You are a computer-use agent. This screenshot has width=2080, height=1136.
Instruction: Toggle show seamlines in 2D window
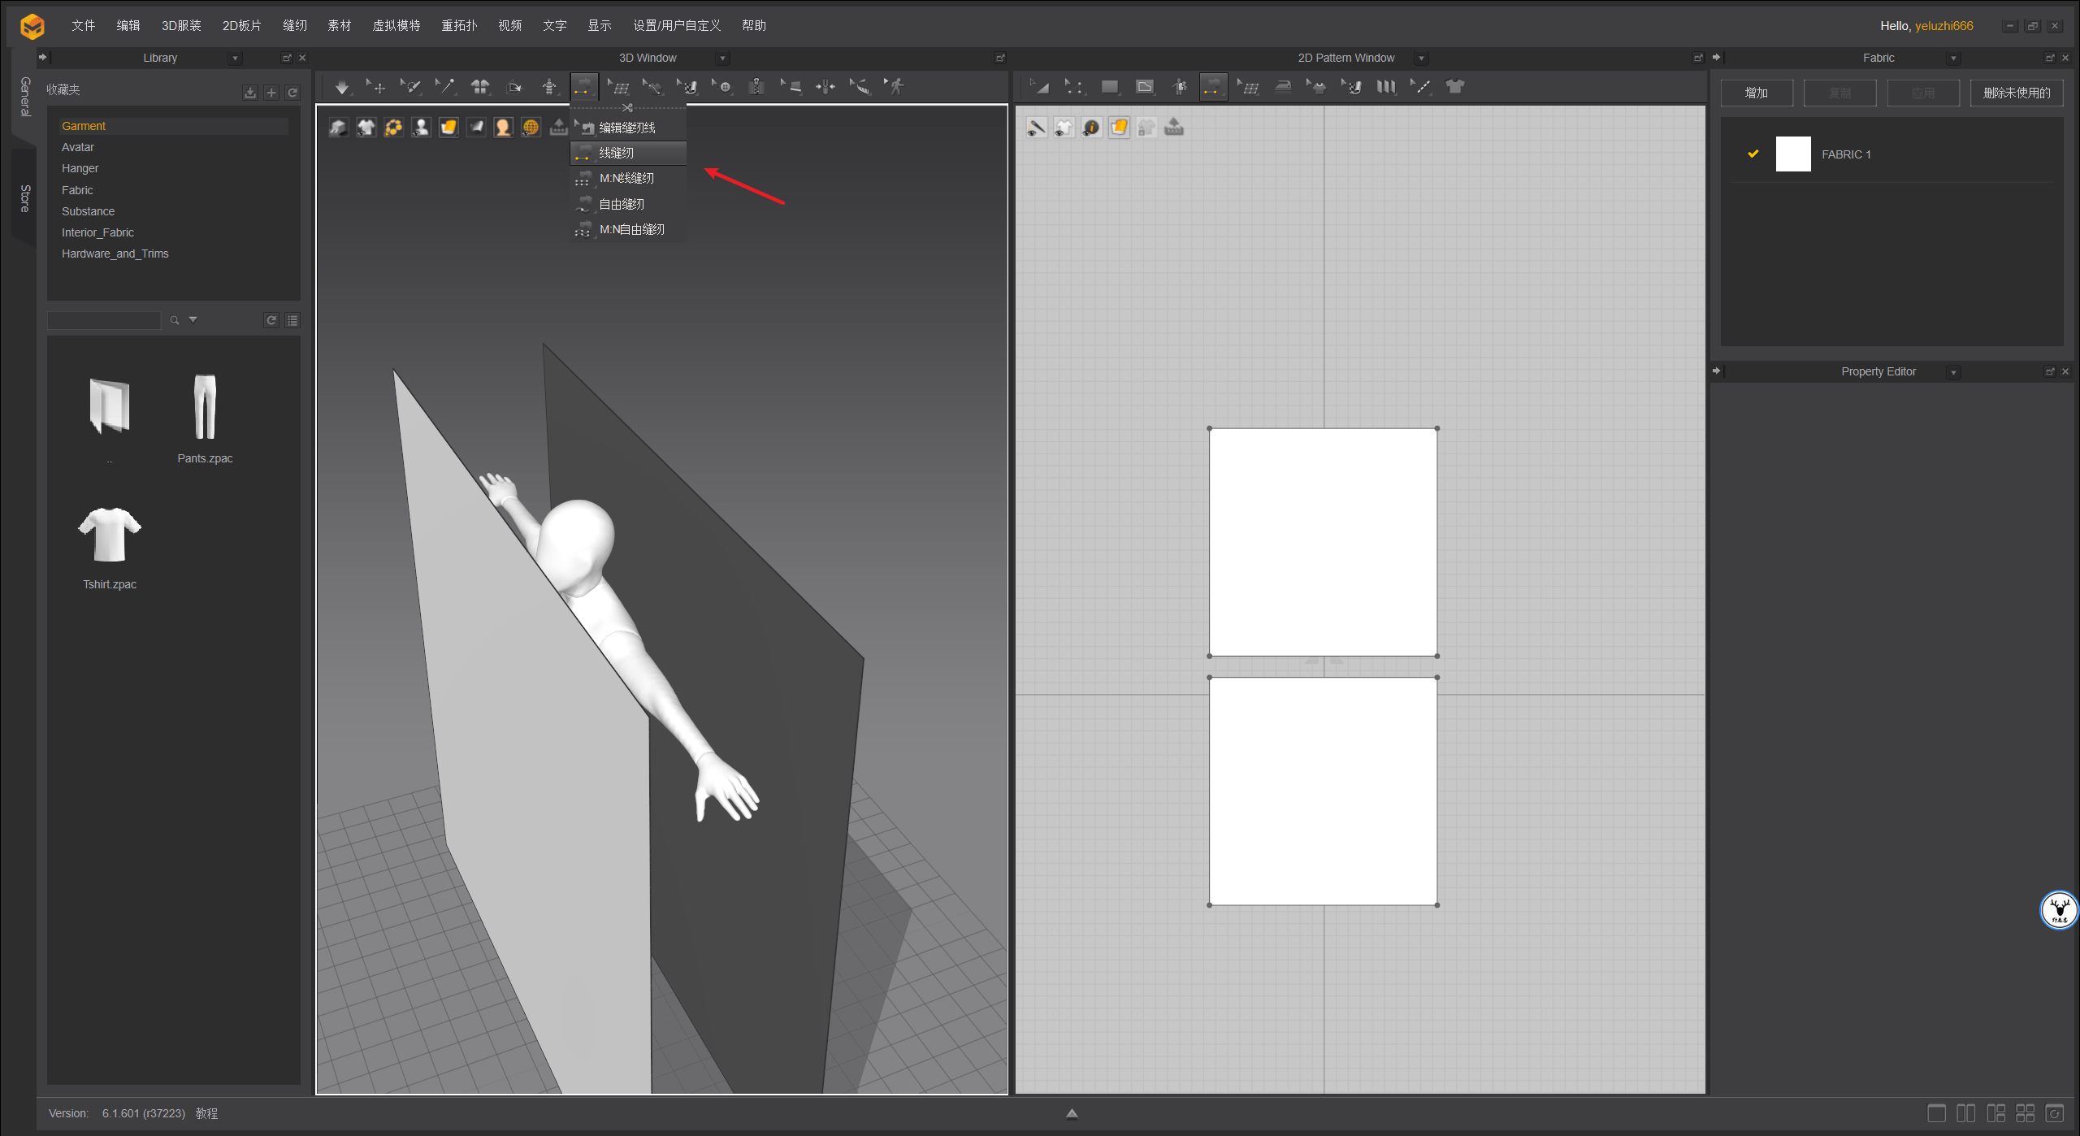coord(1036,128)
